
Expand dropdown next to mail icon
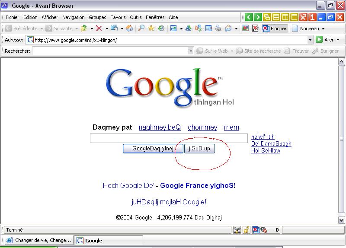click(236, 29)
